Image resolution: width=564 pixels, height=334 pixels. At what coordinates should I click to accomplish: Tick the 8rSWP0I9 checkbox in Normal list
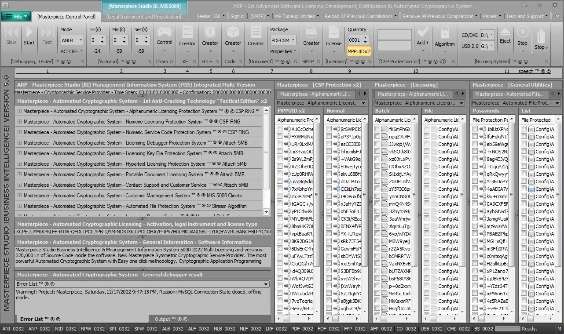pos(329,129)
